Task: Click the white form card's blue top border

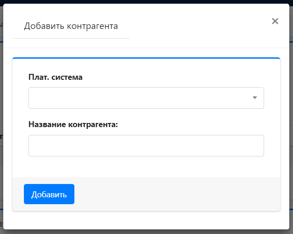Action: [146, 58]
